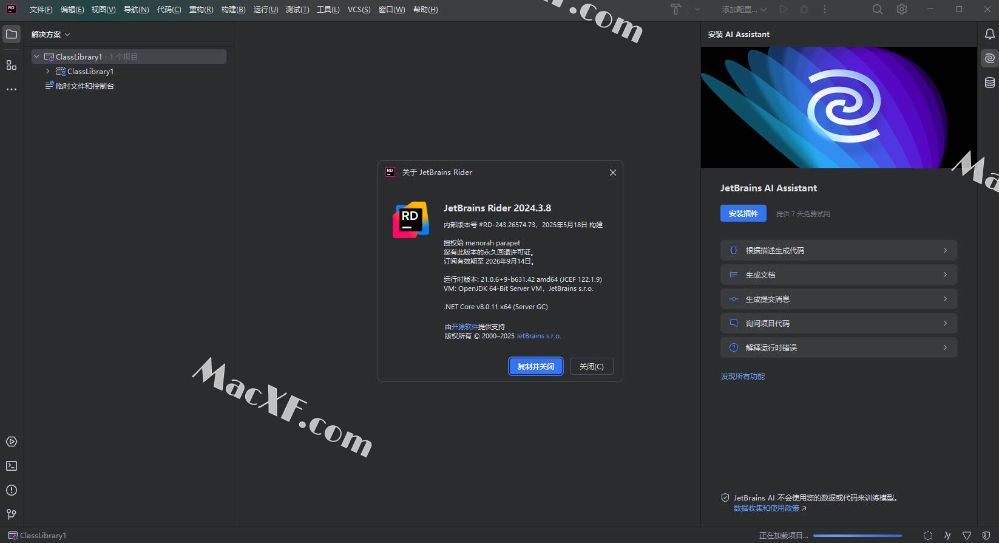Click the shield icon in status bar

tap(986, 536)
